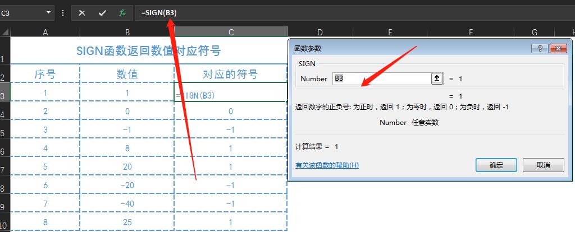Viewport: 575px width, 232px height.
Task: Select column D header
Action: (x=320, y=32)
